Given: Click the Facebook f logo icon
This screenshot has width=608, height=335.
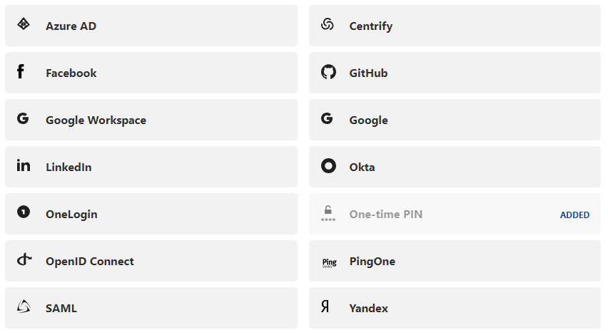Looking at the screenshot, I should 21,71.
